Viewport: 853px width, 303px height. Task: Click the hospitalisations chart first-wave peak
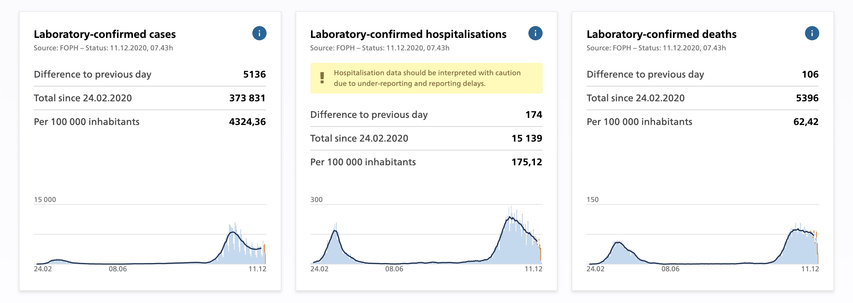coord(336,231)
